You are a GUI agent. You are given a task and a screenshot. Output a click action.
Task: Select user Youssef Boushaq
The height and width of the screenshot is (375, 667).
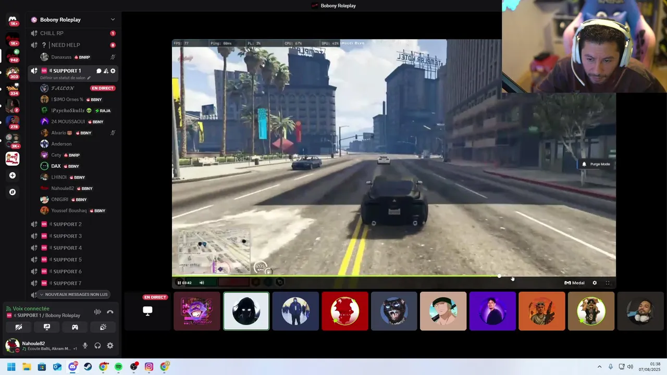78,210
